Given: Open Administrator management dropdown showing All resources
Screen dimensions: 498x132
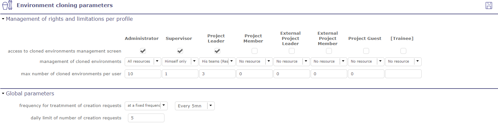Looking at the screenshot, I should [x=143, y=62].
